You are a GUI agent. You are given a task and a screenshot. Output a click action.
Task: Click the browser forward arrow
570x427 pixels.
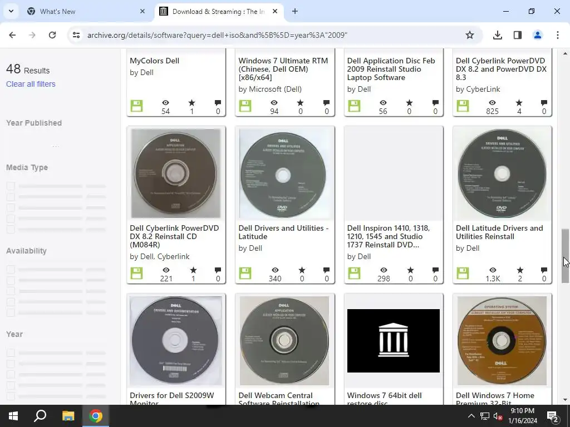32,35
